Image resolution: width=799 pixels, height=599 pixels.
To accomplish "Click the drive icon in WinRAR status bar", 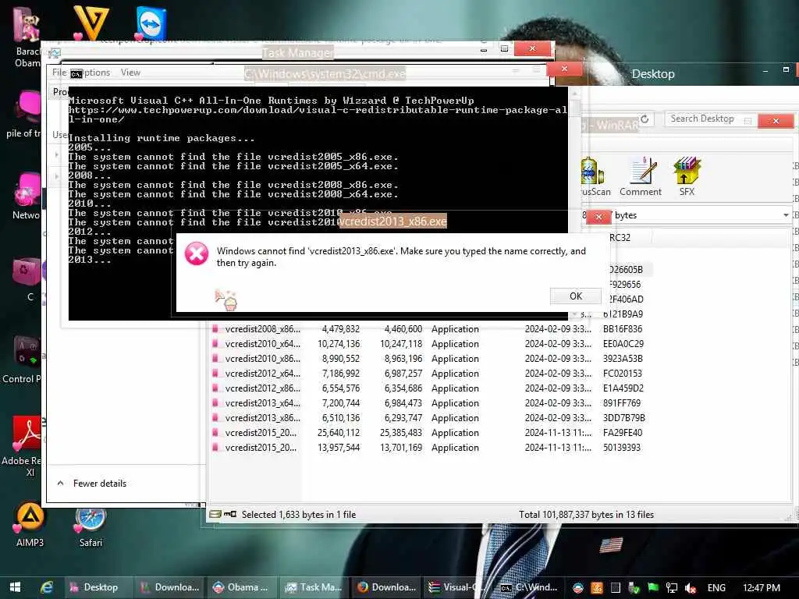I will [215, 515].
